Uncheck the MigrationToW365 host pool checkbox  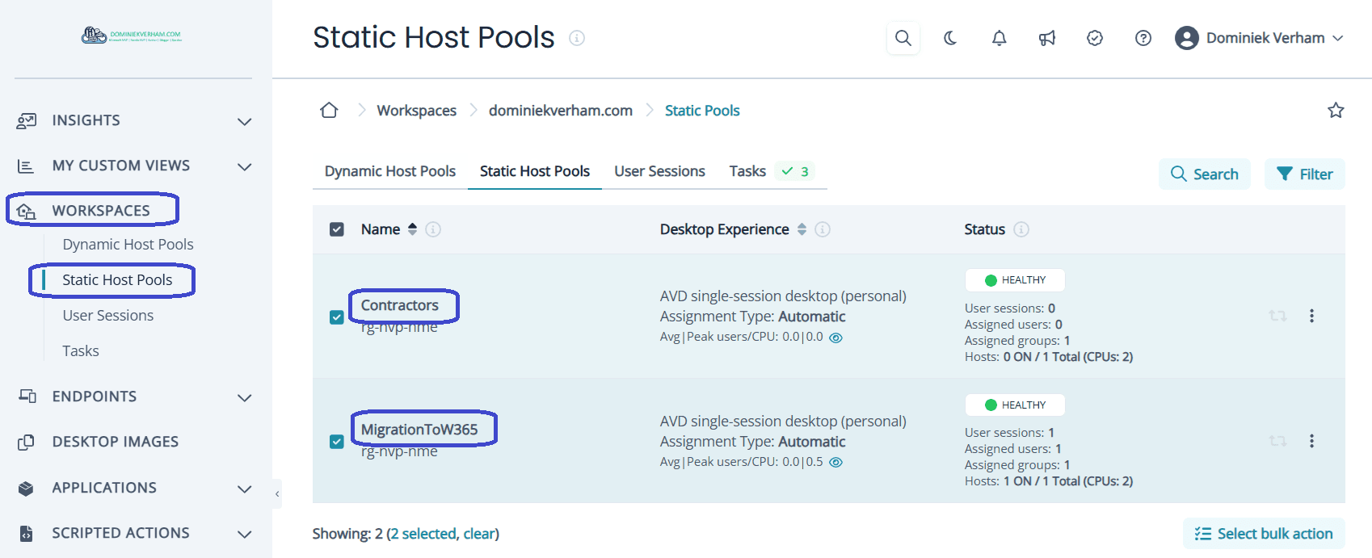point(337,442)
